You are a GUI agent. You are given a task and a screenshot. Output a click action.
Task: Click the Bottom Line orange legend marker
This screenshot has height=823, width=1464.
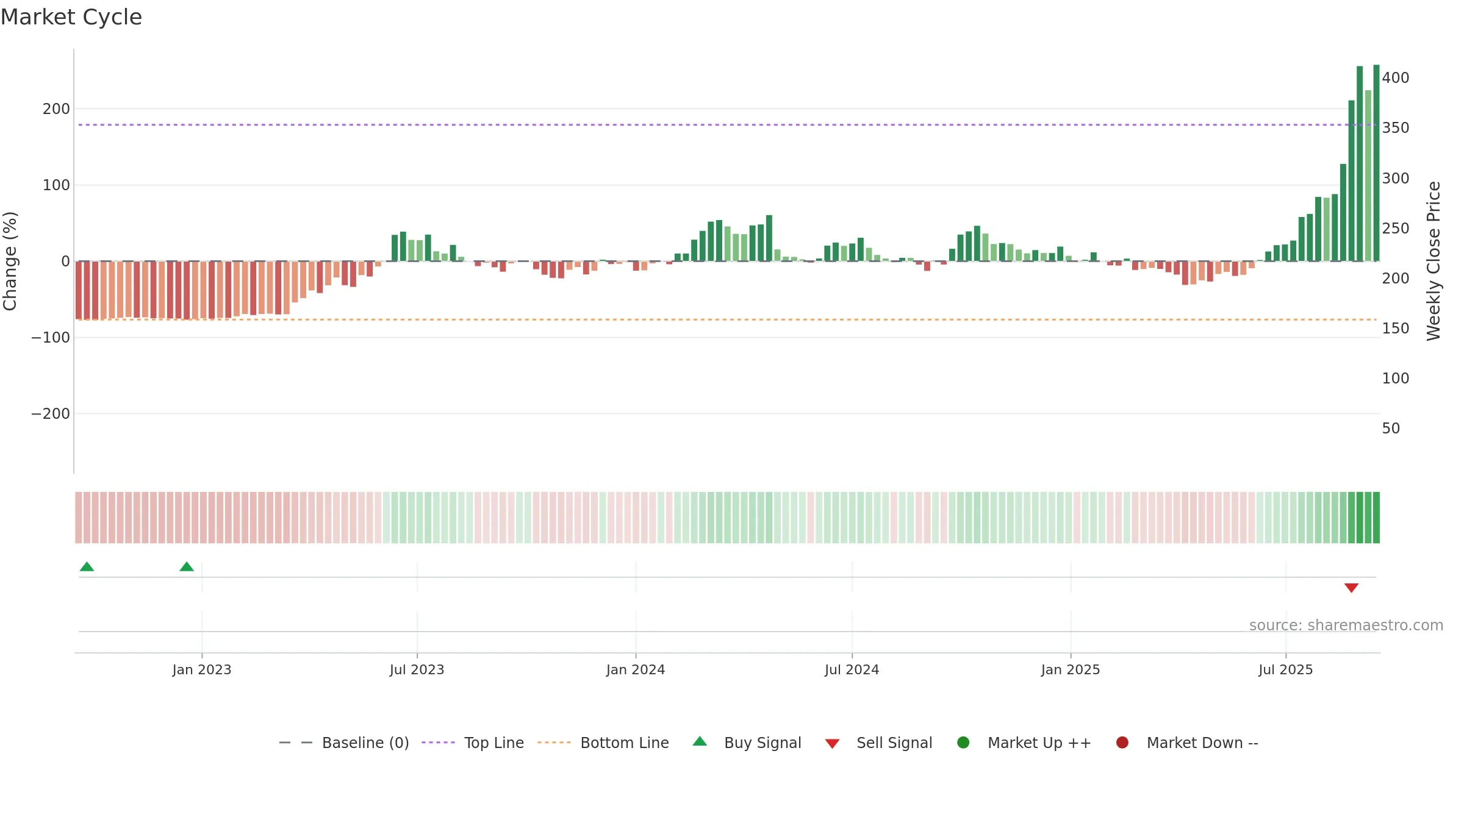coord(554,743)
